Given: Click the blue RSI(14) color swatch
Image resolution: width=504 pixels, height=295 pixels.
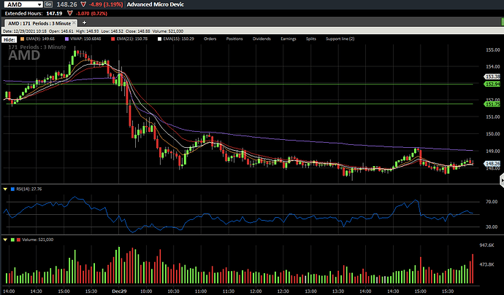Looking at the screenshot, I should pos(13,189).
